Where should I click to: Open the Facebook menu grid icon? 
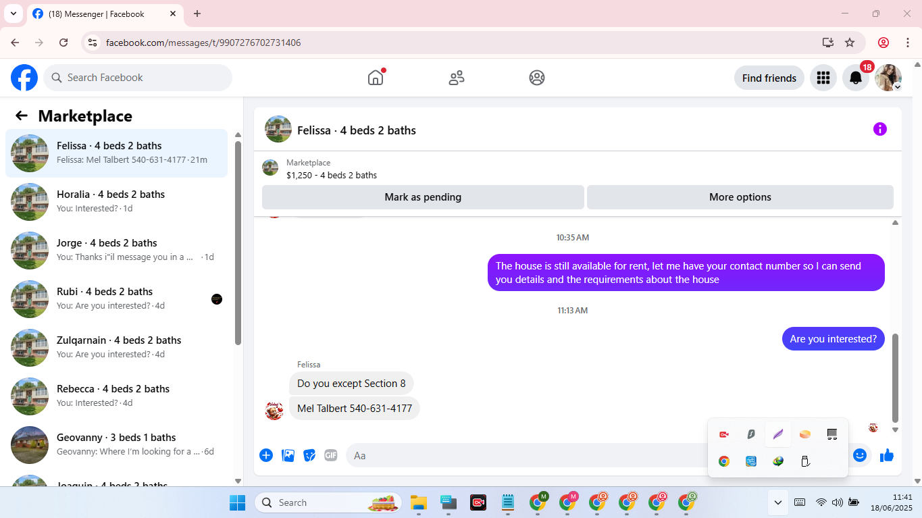tap(823, 78)
